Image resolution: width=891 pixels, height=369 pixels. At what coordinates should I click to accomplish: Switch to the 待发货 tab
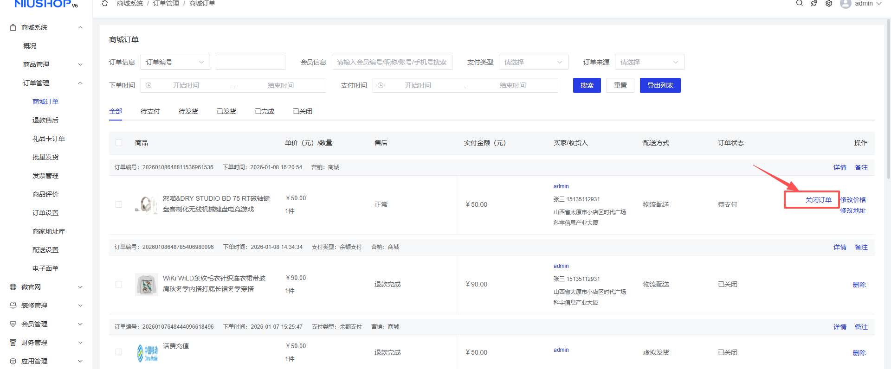188,111
